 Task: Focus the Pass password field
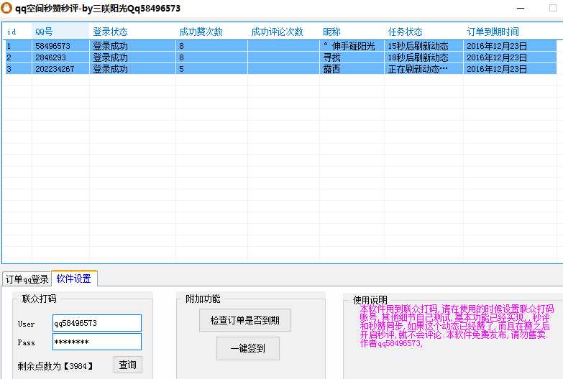pos(97,342)
